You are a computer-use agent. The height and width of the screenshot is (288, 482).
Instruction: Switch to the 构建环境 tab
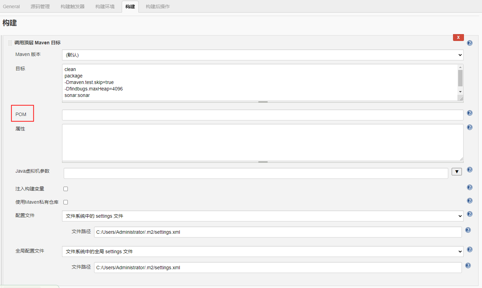click(105, 6)
